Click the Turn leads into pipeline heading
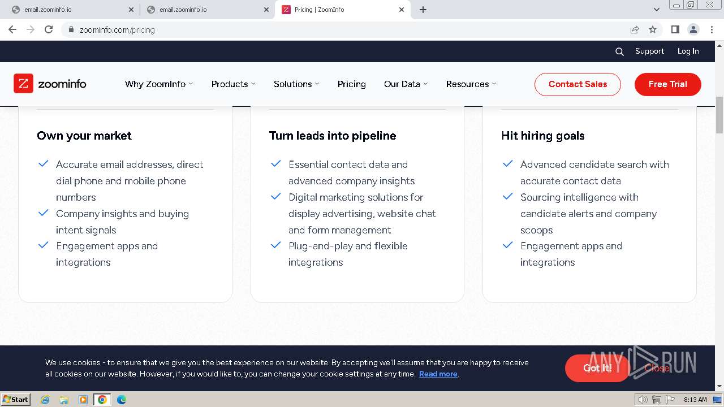Screen dimensions: 724x407 (x=333, y=136)
